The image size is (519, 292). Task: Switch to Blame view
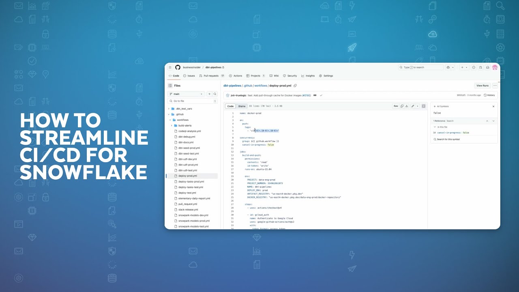click(x=242, y=106)
